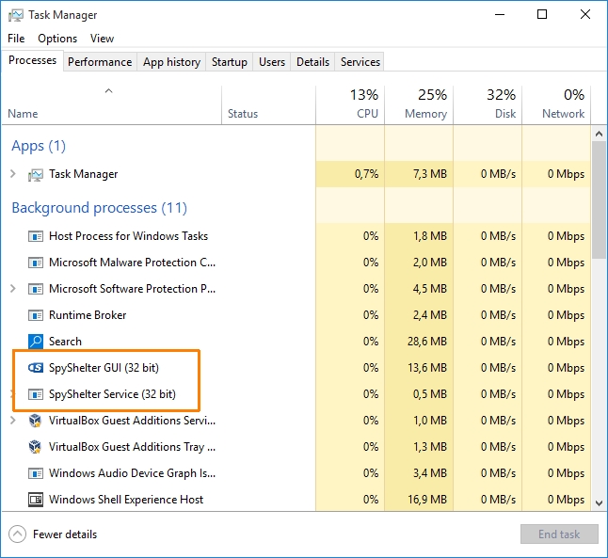Click the SpyShelter GUI process icon
Screen dimensions: 608x558
36,368
